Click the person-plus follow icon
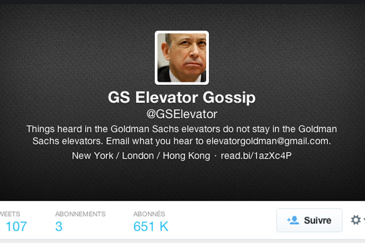 point(293,220)
